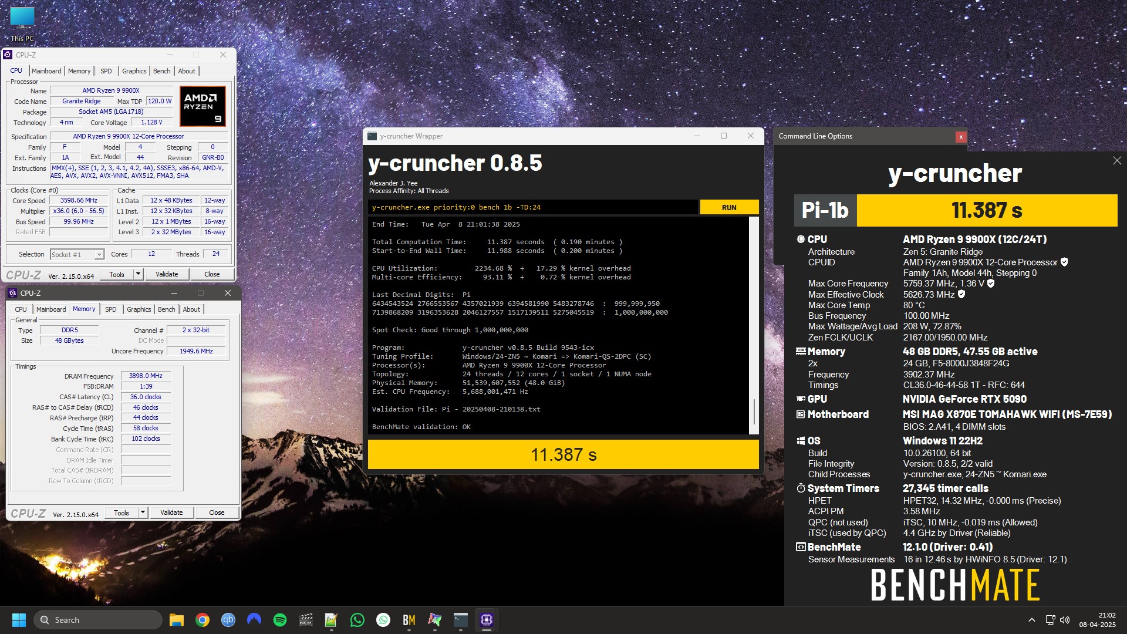Switch to BenchMate BM taskbar icon
The height and width of the screenshot is (634, 1127).
click(x=409, y=620)
